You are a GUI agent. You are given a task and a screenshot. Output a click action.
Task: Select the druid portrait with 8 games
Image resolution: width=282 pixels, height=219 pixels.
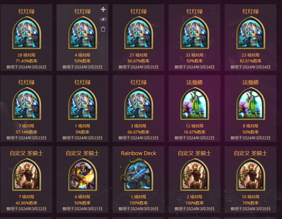[251, 103]
